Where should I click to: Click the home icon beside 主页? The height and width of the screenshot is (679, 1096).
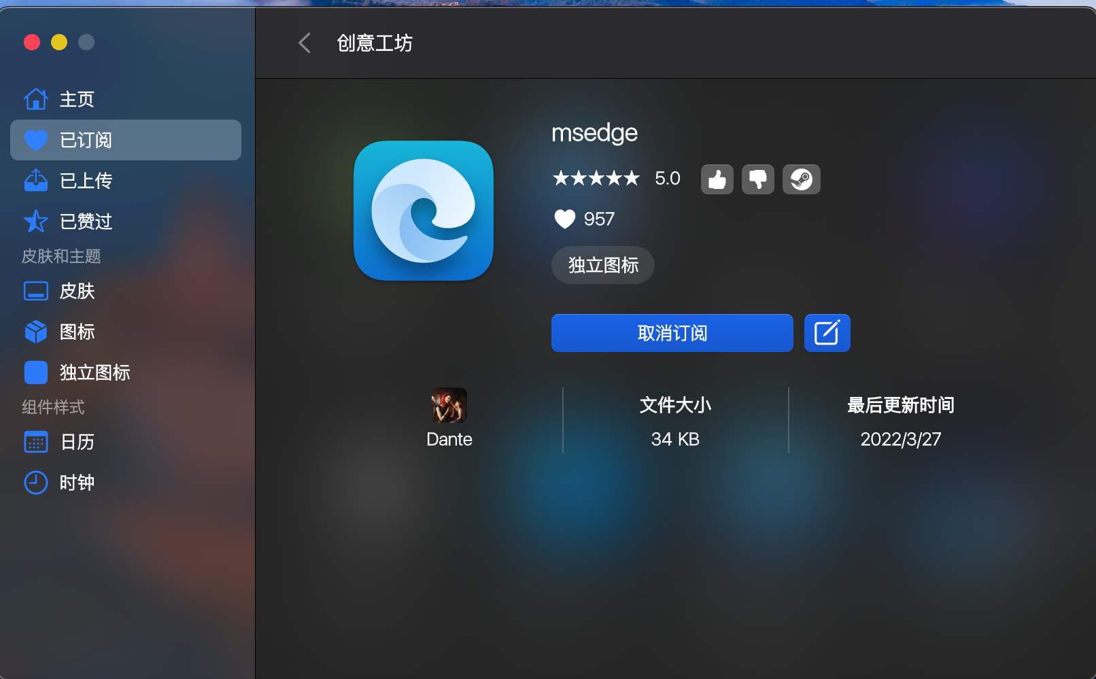tap(36, 99)
